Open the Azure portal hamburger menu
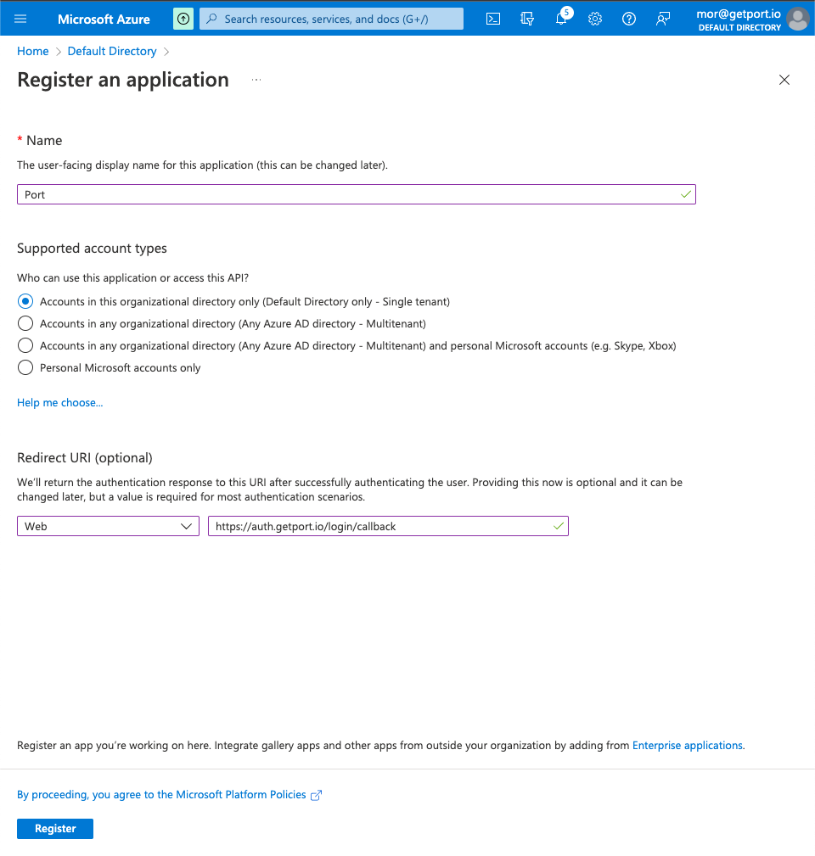815x856 pixels. click(x=21, y=19)
